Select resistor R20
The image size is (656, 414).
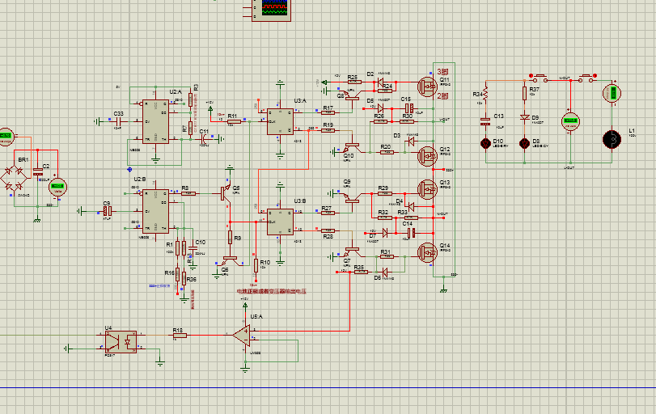[387, 152]
